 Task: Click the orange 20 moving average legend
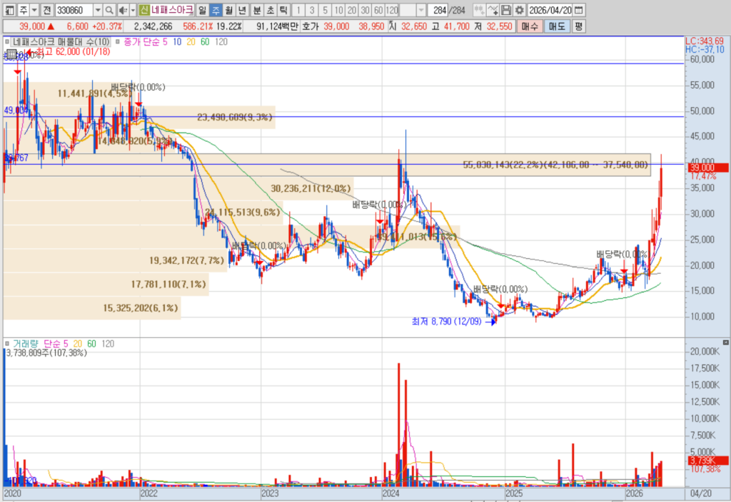[191, 42]
